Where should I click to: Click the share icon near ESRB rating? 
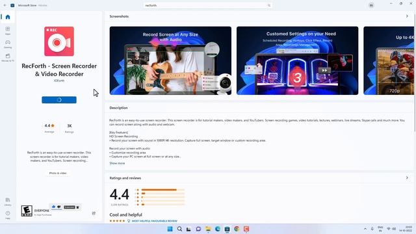pyautogui.click(x=94, y=213)
